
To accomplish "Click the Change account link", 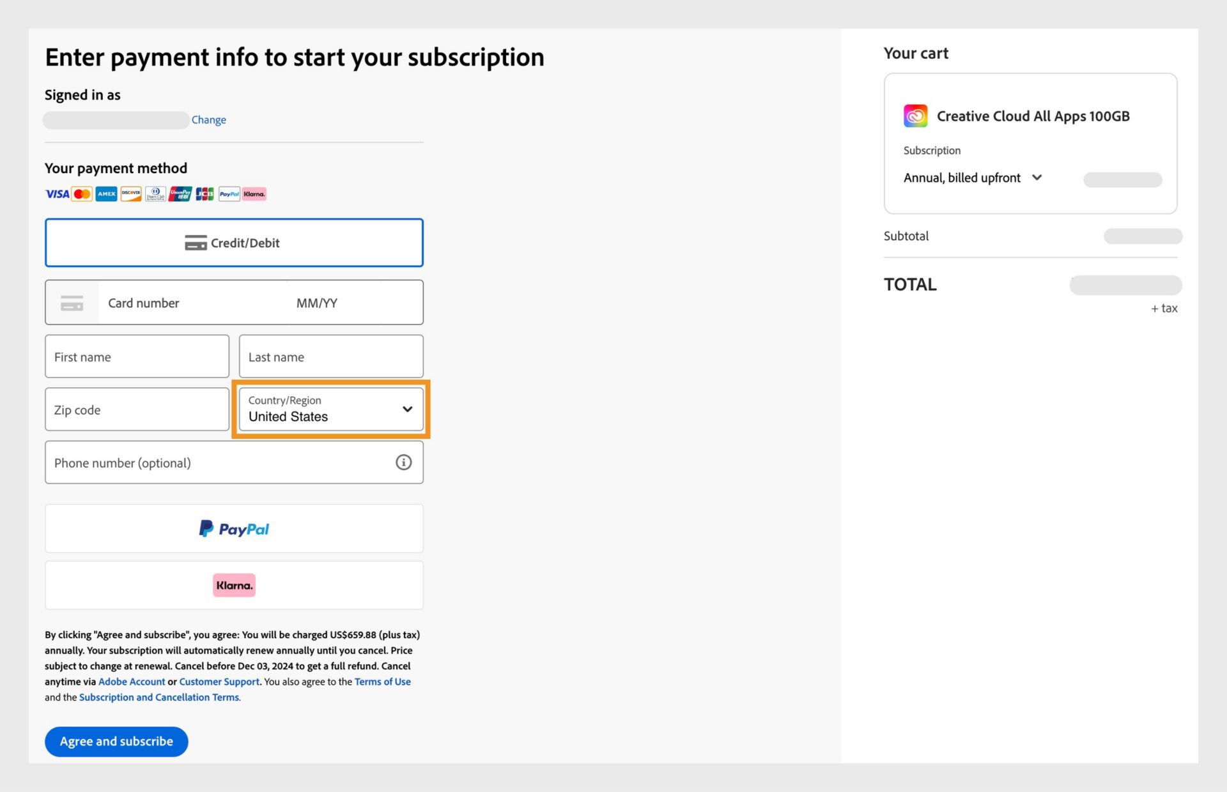I will click(209, 119).
